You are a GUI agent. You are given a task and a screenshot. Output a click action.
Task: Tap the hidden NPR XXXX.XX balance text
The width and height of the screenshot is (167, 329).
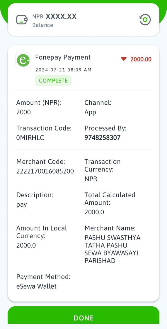coord(54,17)
